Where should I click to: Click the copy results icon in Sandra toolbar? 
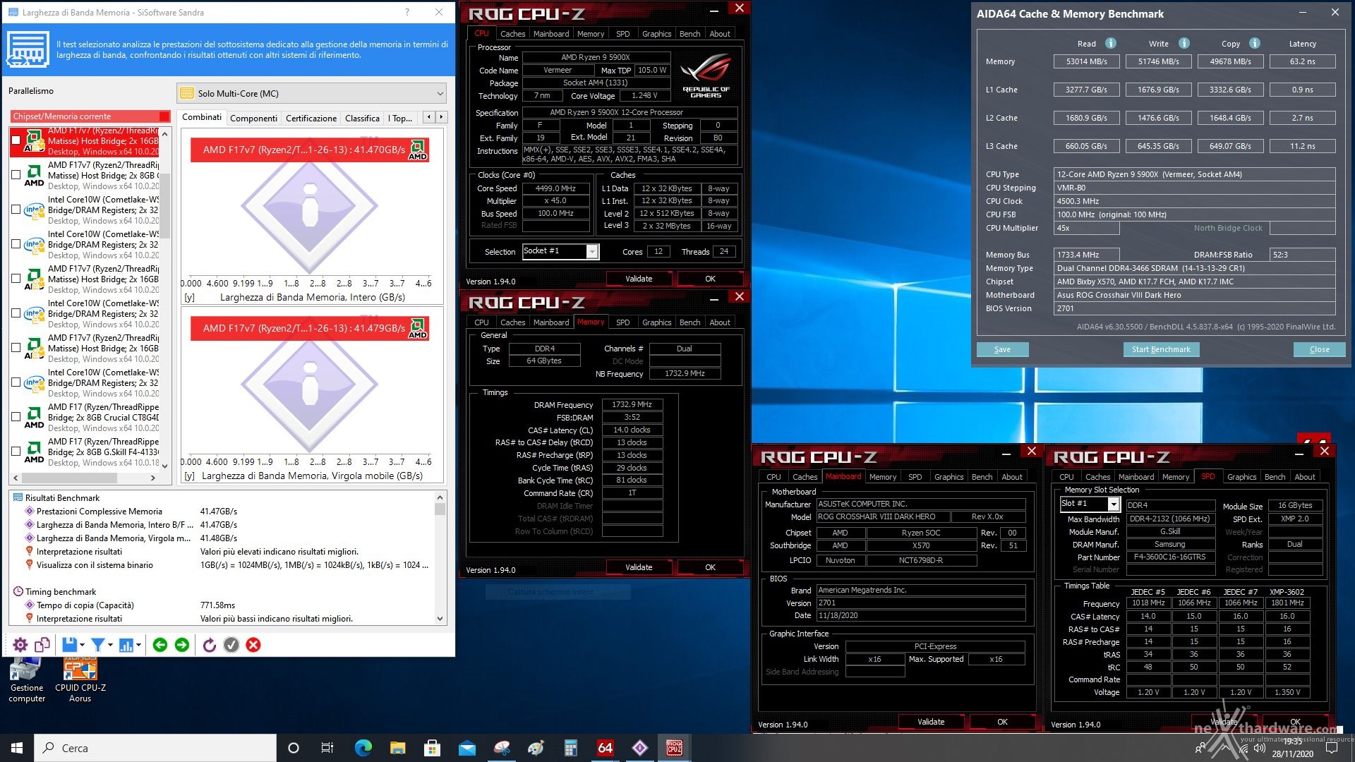42,645
